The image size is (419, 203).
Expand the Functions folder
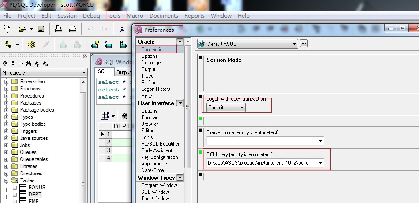click(x=7, y=89)
